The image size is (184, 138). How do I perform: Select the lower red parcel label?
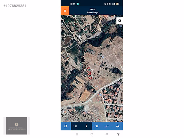(90, 76)
